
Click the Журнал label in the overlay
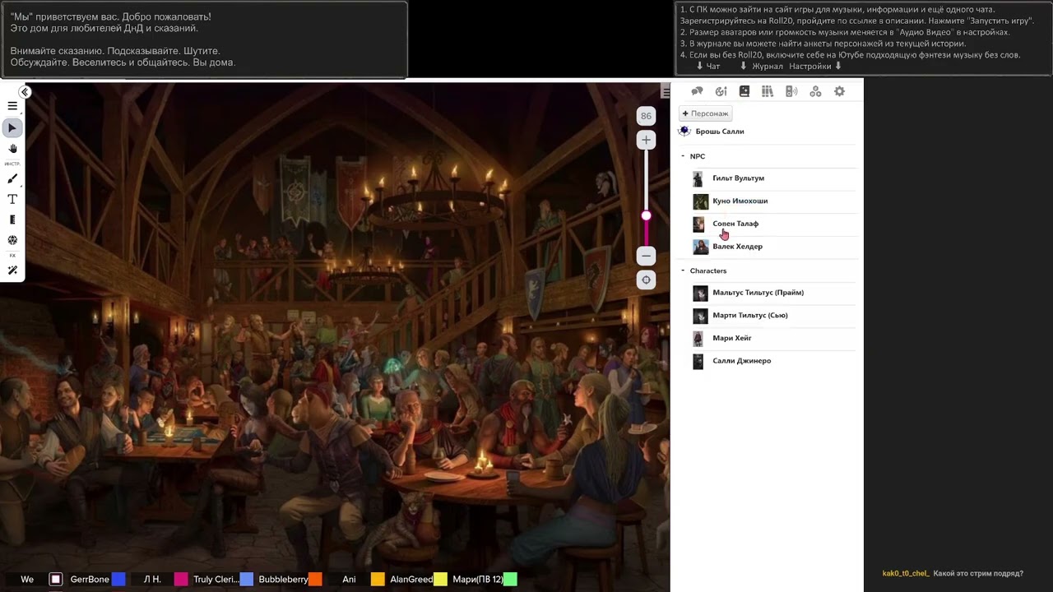click(x=768, y=67)
